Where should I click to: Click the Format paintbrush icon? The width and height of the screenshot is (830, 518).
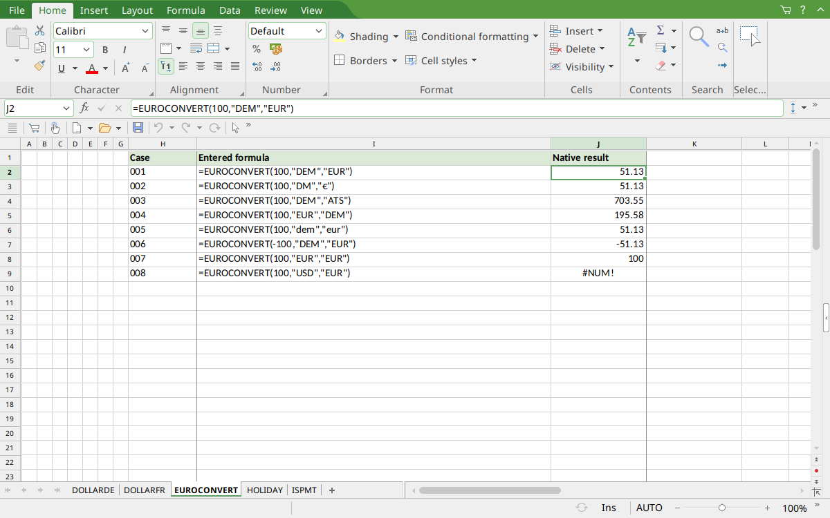coord(40,66)
